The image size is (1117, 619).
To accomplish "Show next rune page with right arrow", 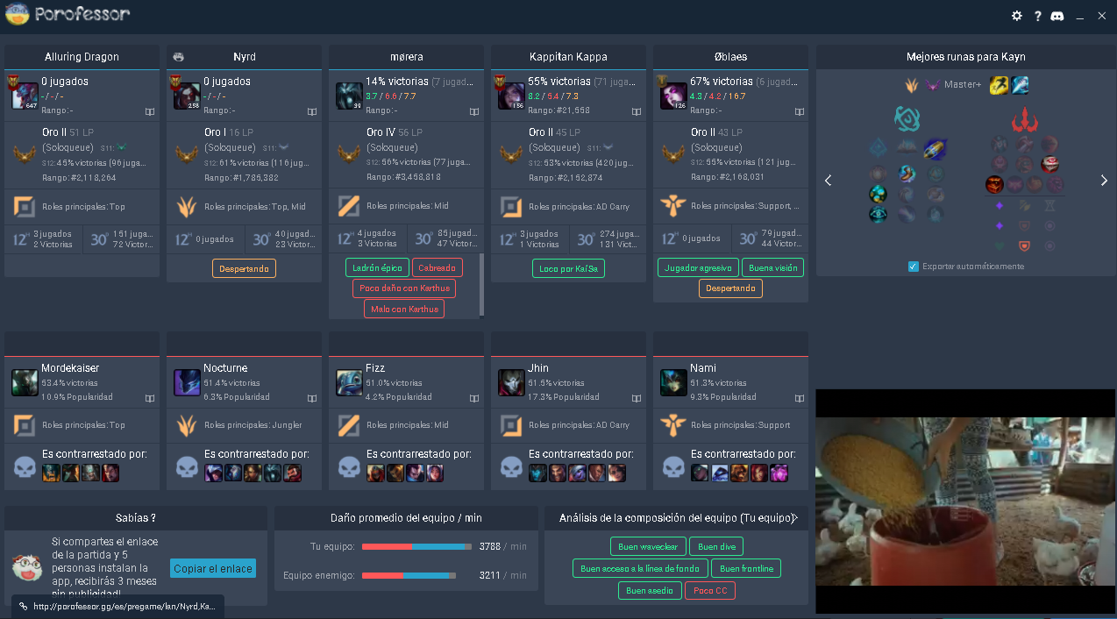I will [x=1104, y=181].
